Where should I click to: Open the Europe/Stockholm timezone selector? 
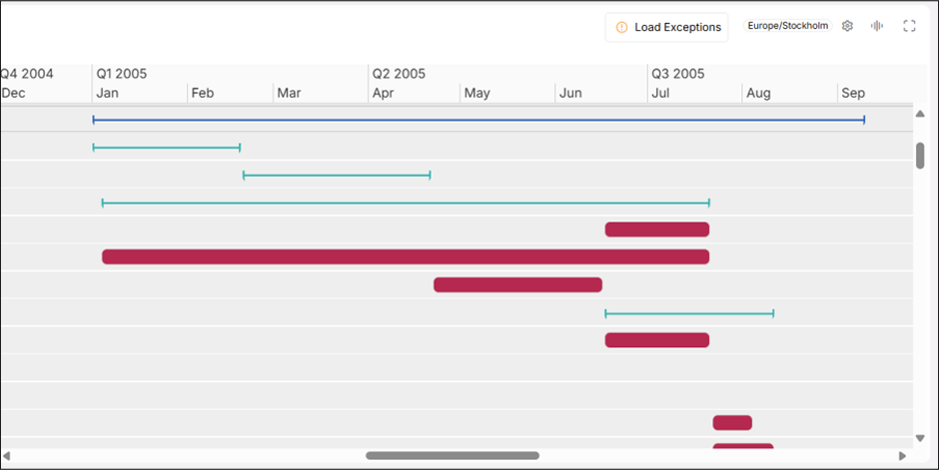787,26
